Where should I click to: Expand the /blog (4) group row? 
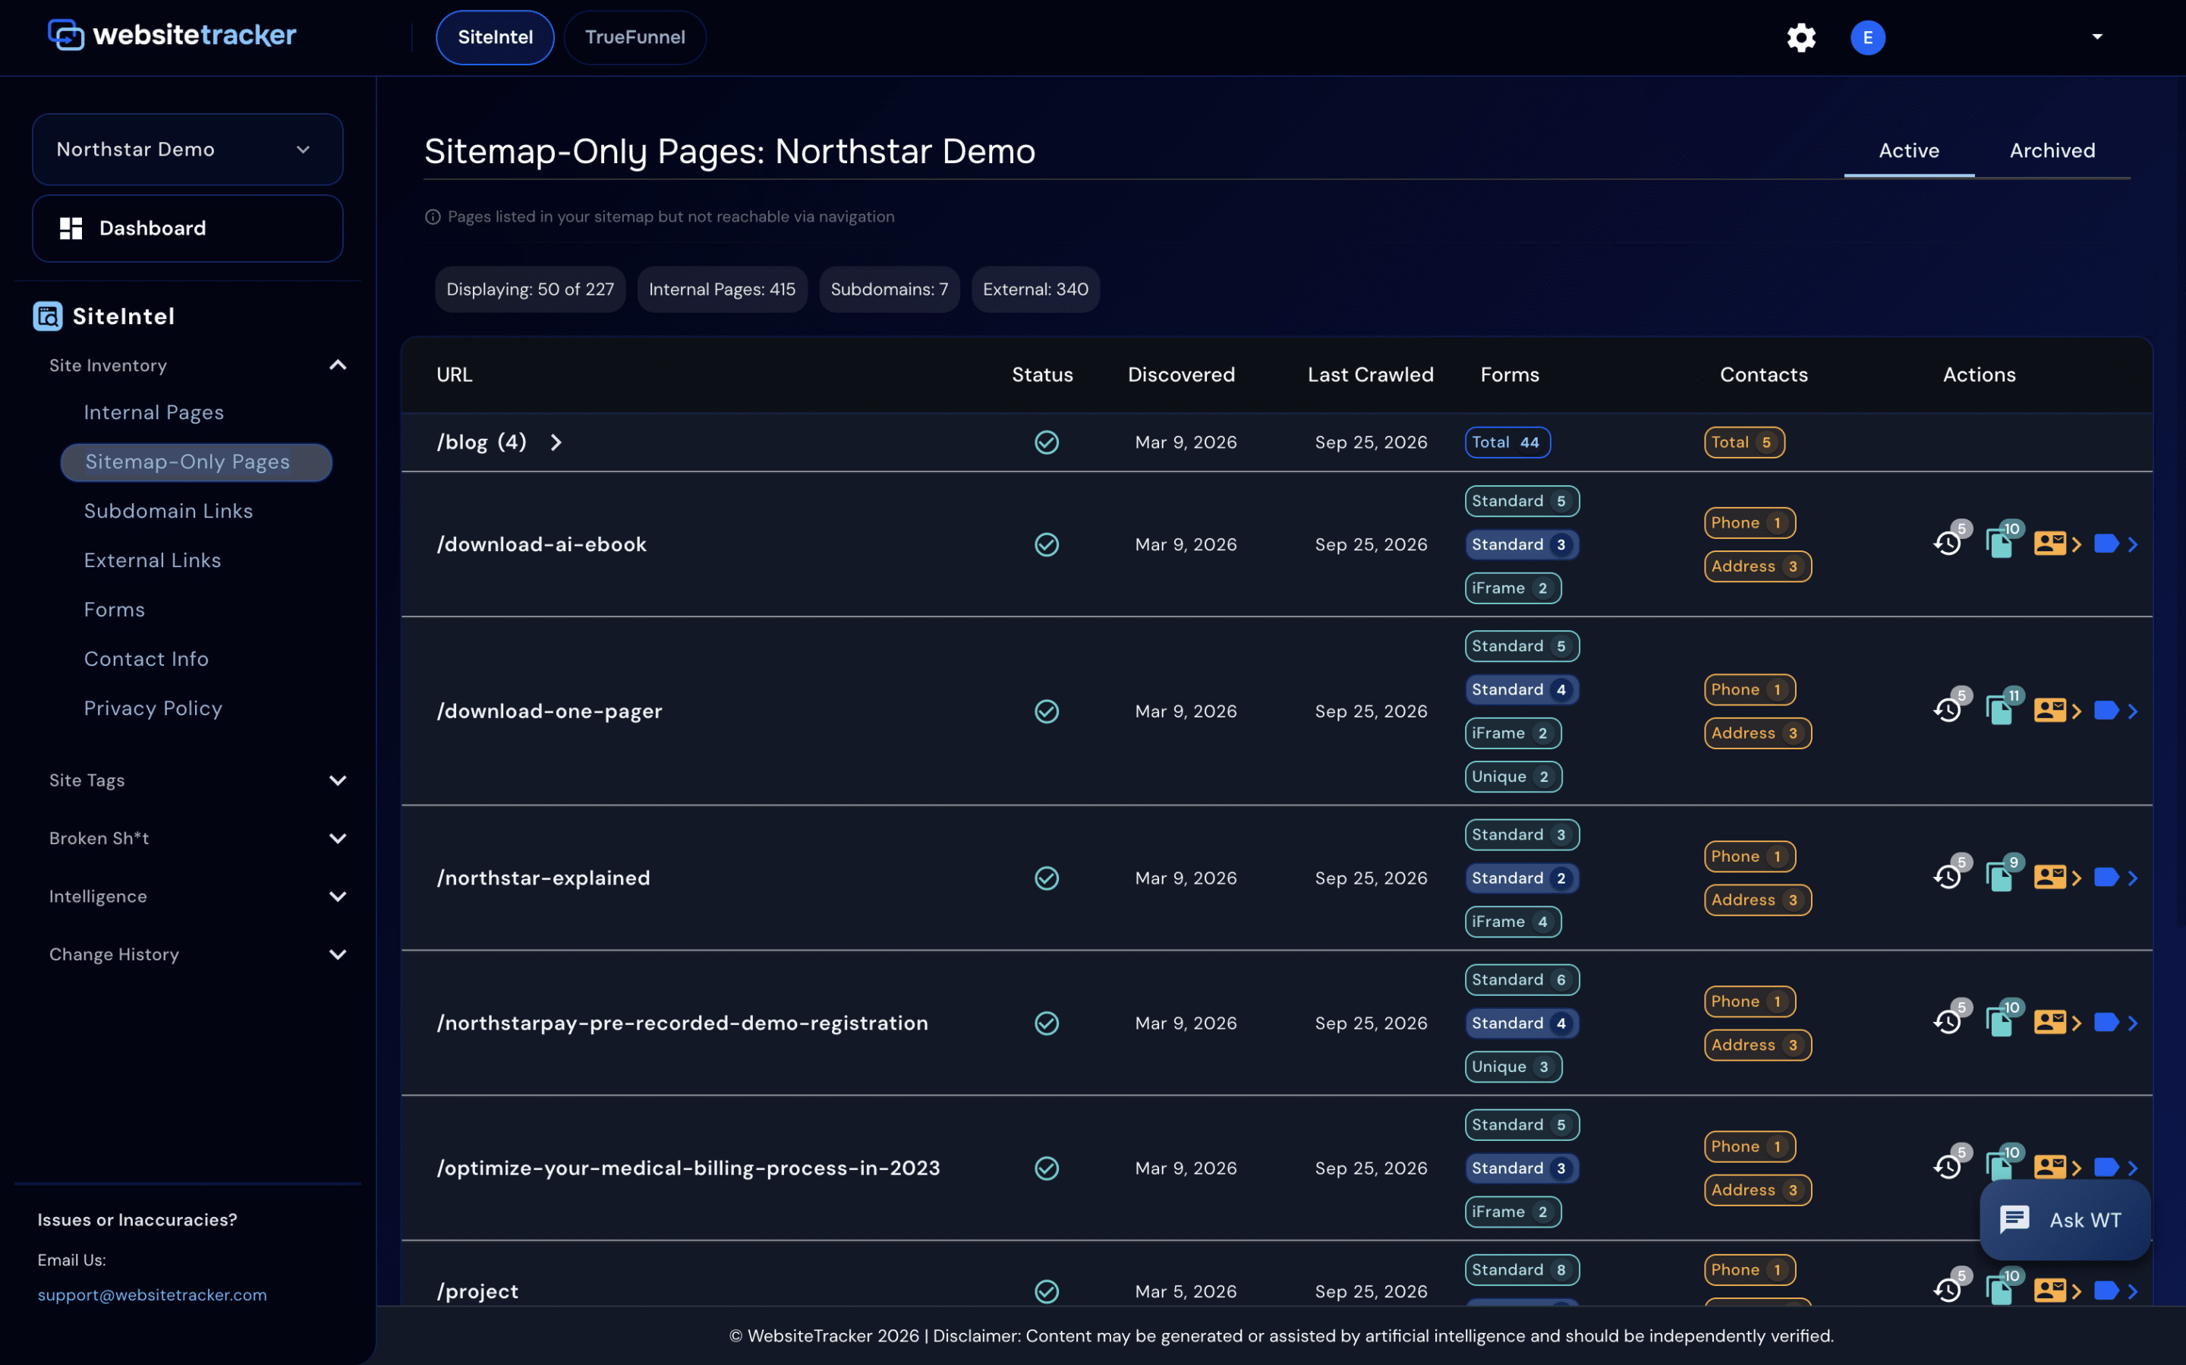(556, 443)
